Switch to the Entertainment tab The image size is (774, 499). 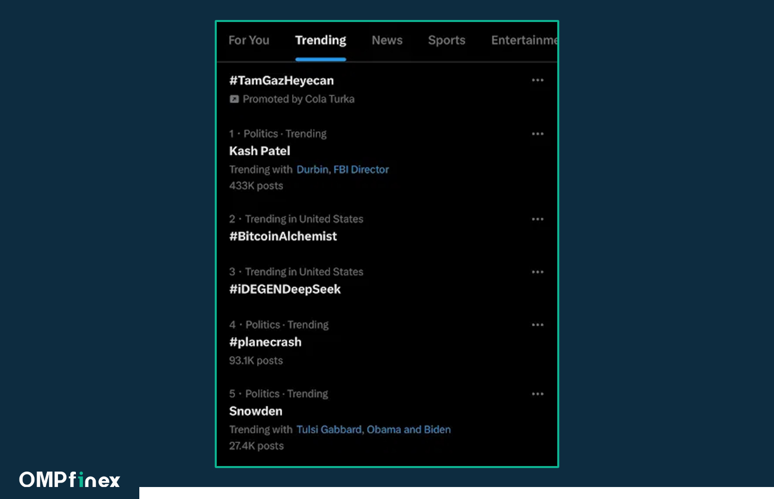(523, 40)
